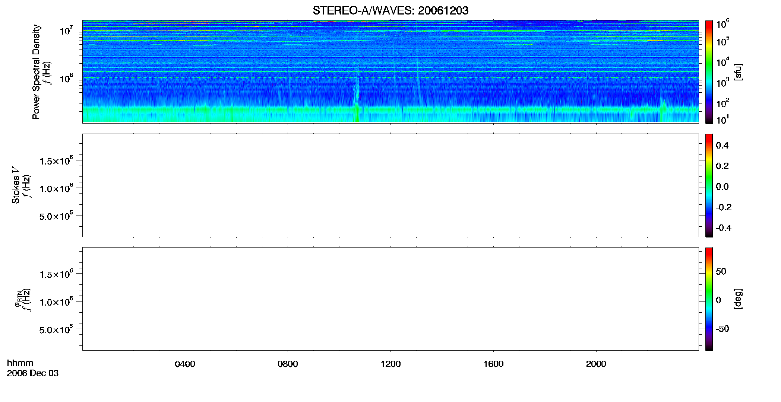
Task: Select the -0.4 label on Stokes colorbar
Action: [x=724, y=228]
